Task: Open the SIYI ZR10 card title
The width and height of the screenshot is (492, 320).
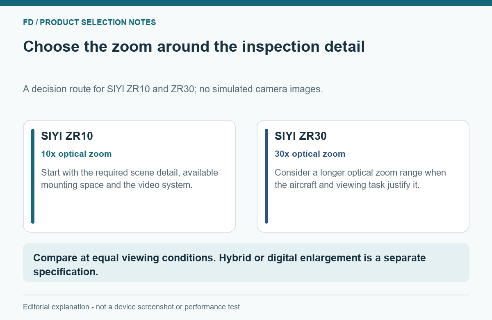Action: point(67,136)
